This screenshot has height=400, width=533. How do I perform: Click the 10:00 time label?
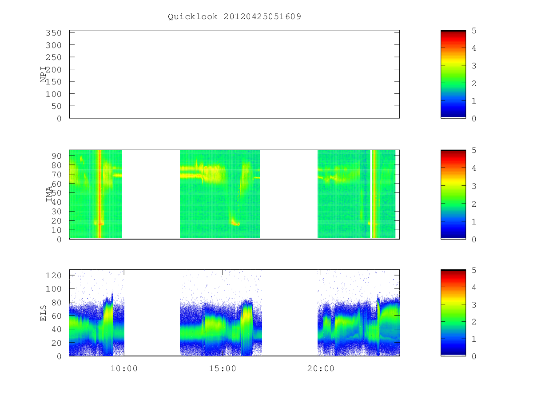[x=124, y=368]
